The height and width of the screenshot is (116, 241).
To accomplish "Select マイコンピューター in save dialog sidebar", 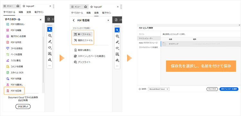I will pos(149,38).
